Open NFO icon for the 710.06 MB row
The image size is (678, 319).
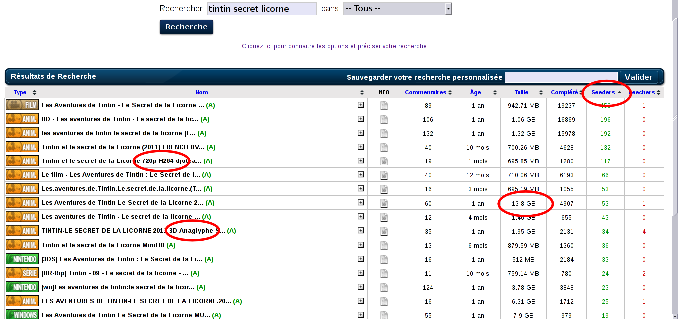(384, 175)
